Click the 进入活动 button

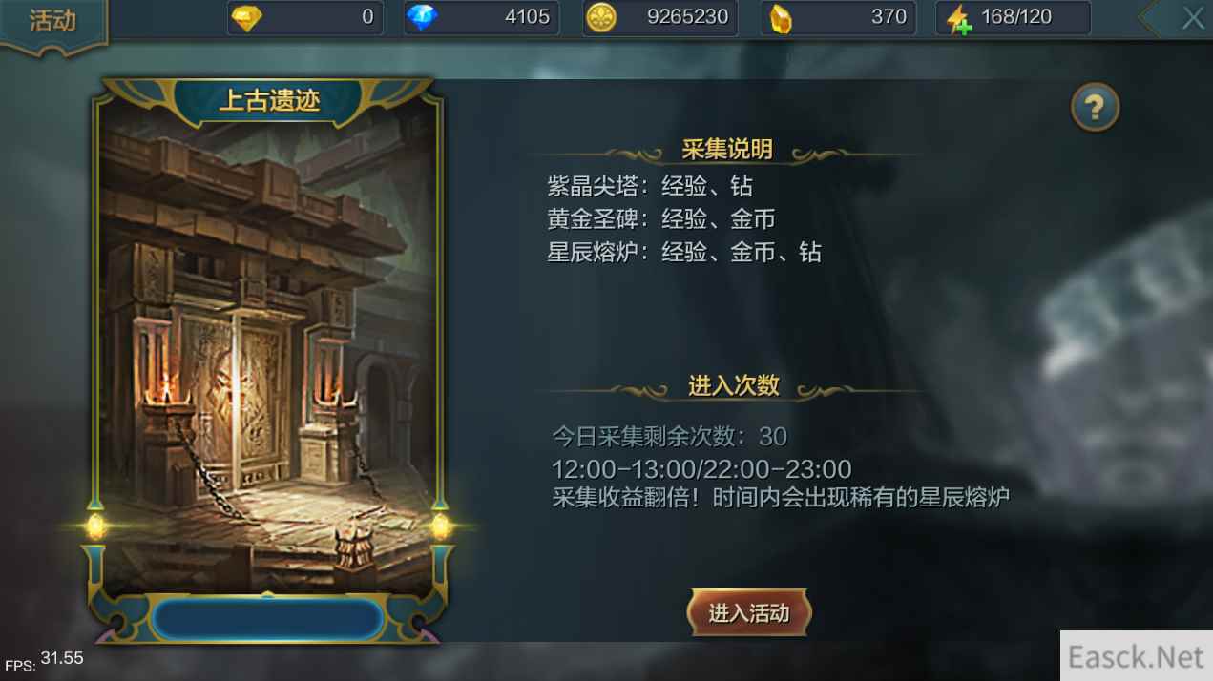coord(749,613)
